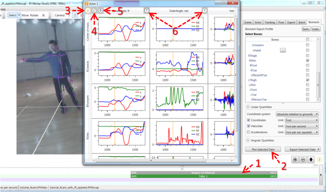The width and height of the screenshot is (326, 192).
Task: Switch to the Scene tab
Action: 248,22
